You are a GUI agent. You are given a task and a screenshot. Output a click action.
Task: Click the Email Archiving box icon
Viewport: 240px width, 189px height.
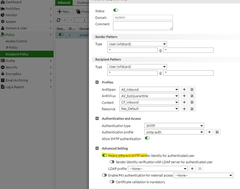[3, 80]
